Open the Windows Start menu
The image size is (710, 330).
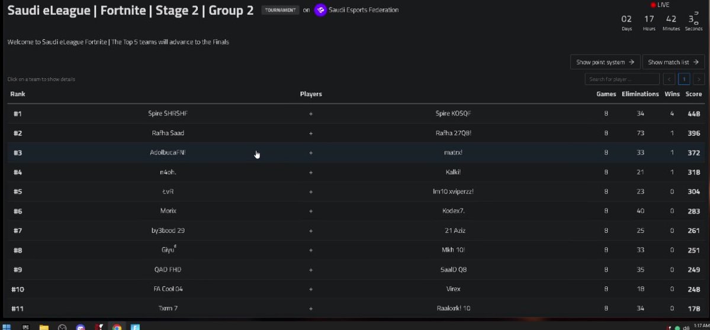click(7, 327)
